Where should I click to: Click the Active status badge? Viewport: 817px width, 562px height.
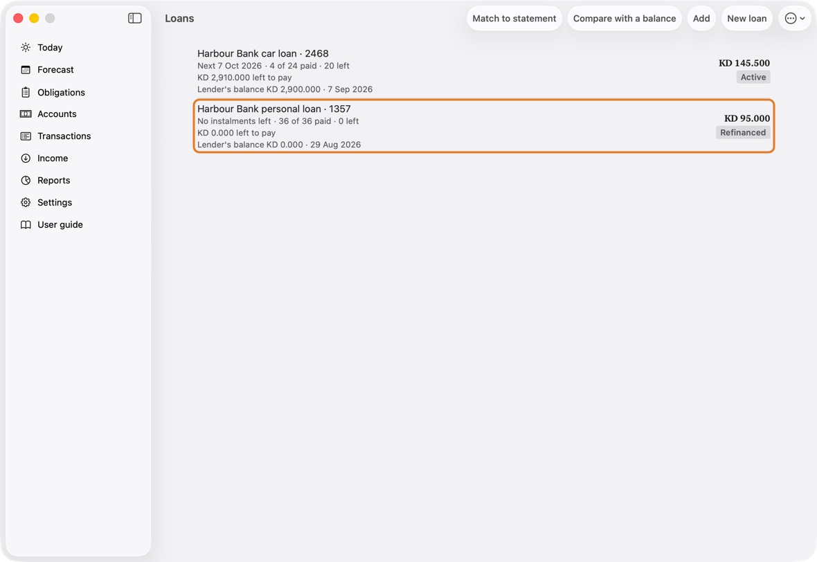click(x=753, y=77)
